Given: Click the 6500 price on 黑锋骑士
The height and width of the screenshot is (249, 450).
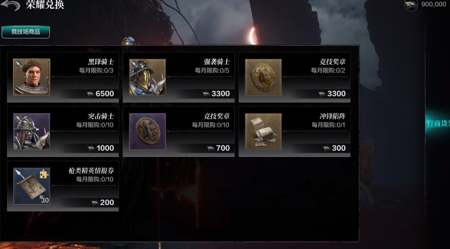Looking at the screenshot, I should click(x=101, y=94).
